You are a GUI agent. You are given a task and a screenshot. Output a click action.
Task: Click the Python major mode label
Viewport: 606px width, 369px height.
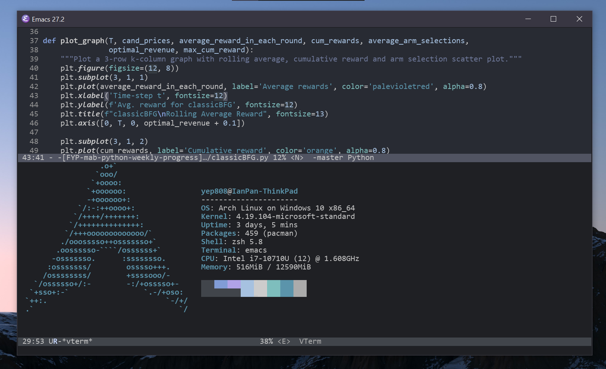[x=361, y=158]
